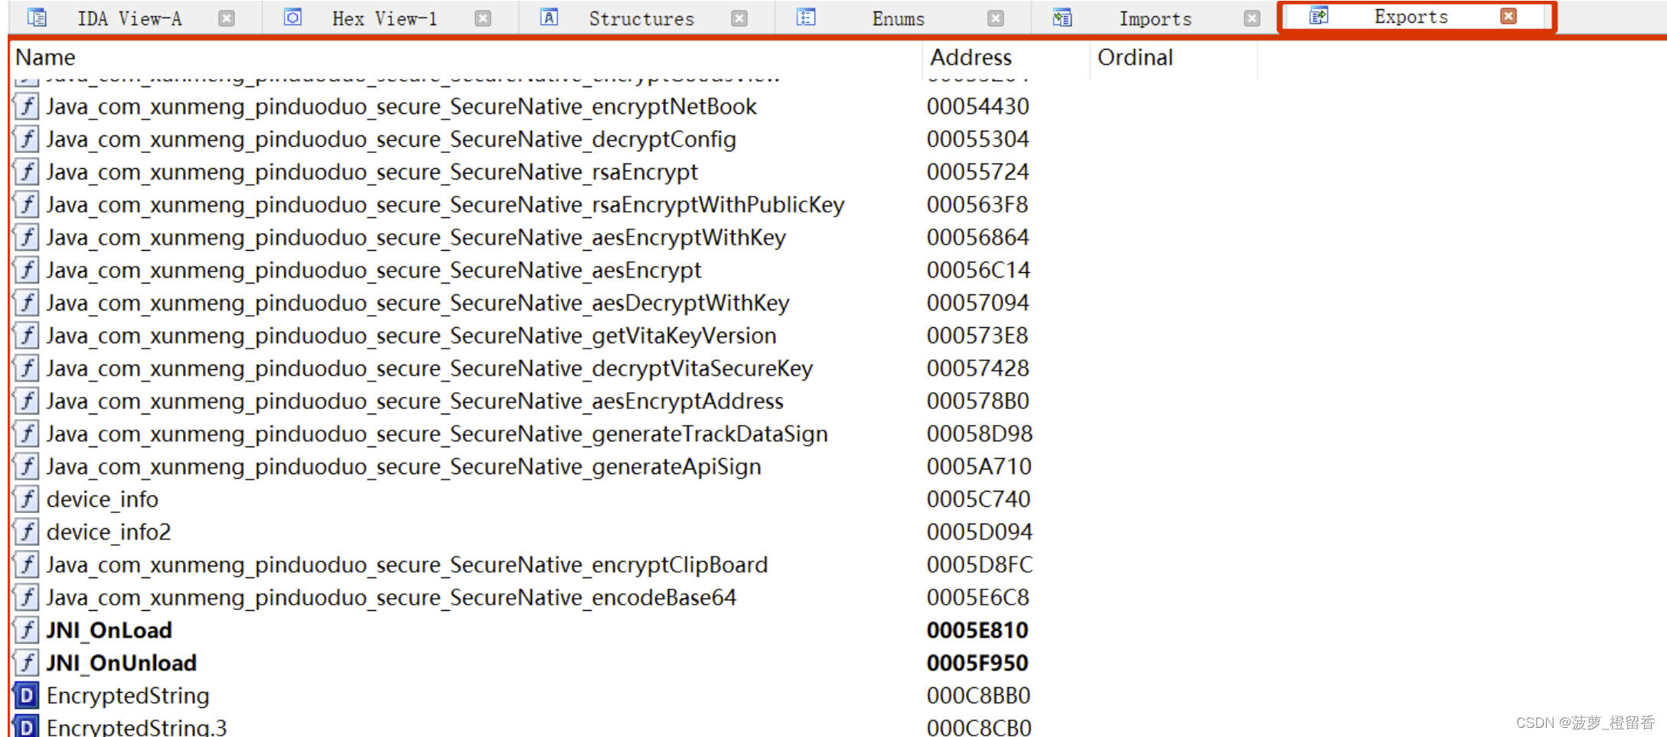The image size is (1667, 737).
Task: Close the Imports tab
Action: [1252, 18]
